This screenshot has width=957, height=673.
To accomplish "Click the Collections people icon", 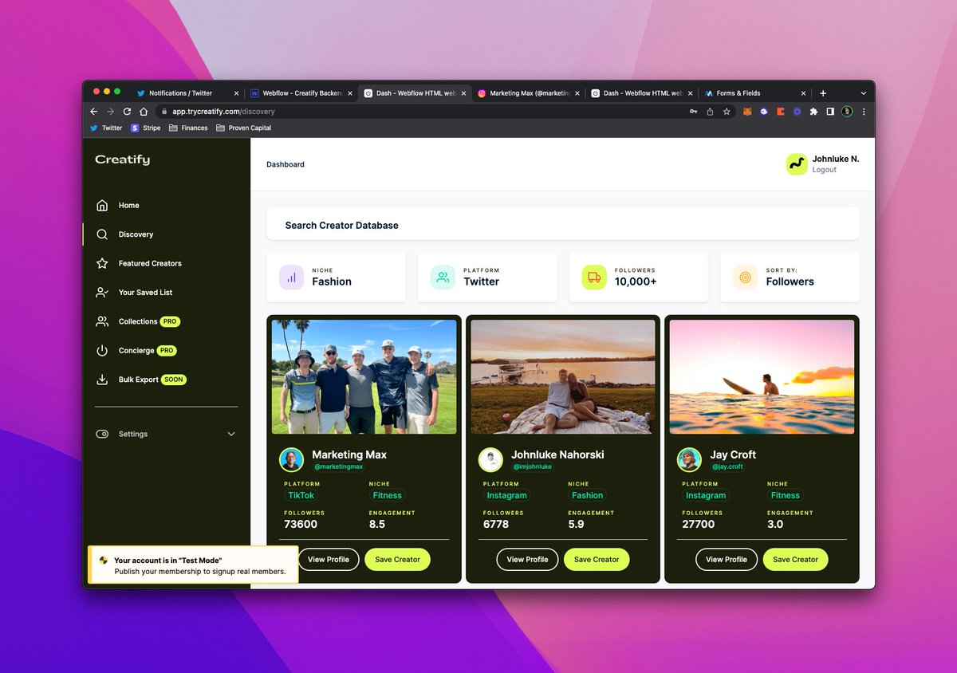I will 102,321.
